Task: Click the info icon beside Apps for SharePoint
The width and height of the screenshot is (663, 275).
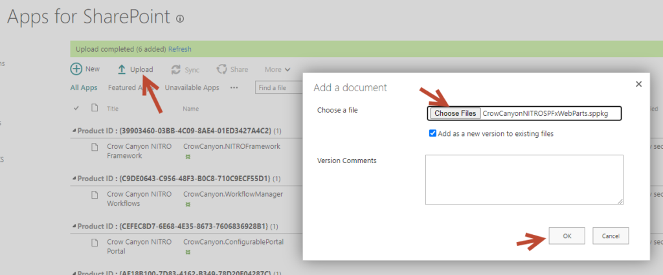Action: click(180, 19)
